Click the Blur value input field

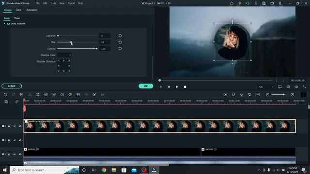pyautogui.click(x=105, y=42)
